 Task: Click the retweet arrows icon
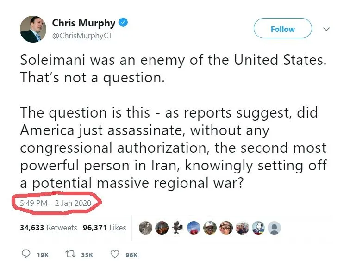71,254
